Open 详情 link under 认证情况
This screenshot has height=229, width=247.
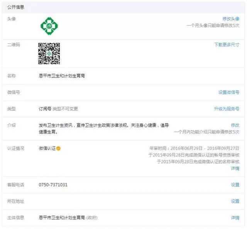coord(235,168)
